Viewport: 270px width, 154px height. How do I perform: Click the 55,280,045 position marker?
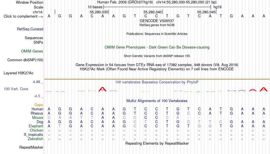click(x=206, y=12)
